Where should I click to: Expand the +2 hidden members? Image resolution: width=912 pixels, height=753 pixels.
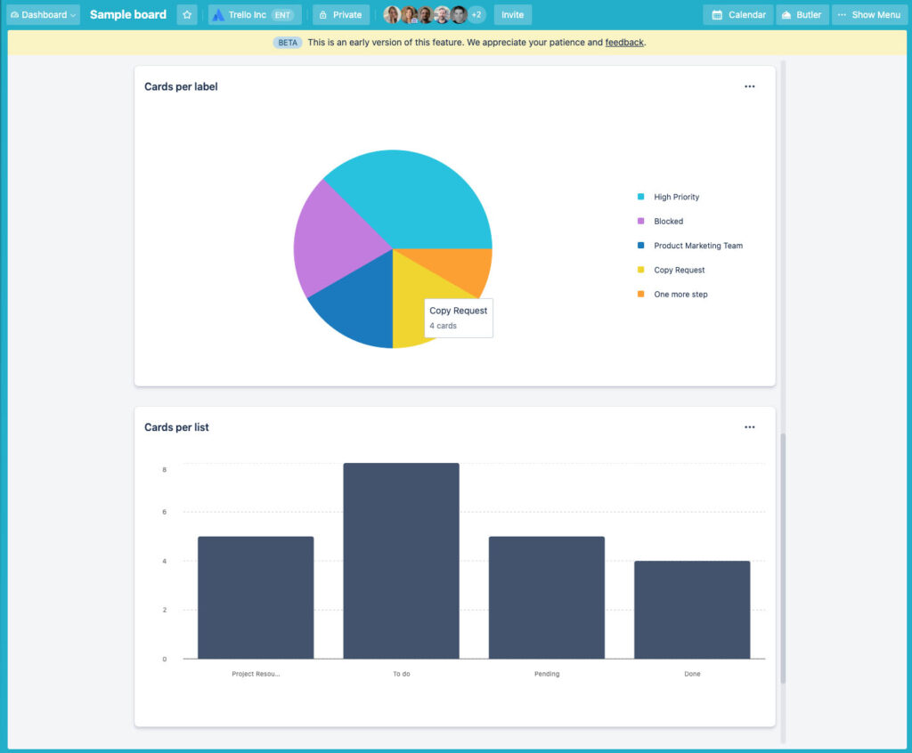pyautogui.click(x=475, y=14)
